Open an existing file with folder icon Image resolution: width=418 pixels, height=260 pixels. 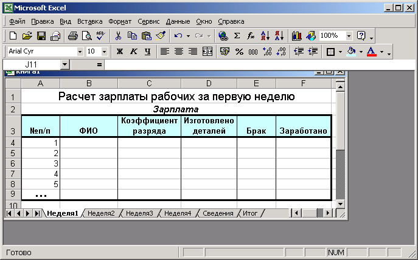[27, 36]
